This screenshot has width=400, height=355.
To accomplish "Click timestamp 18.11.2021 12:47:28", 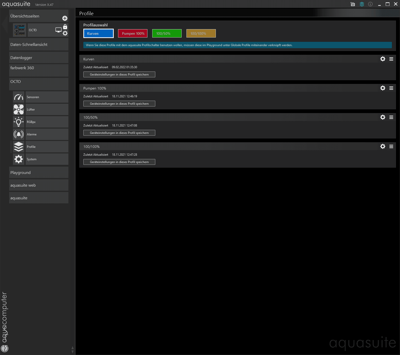I will (124, 155).
